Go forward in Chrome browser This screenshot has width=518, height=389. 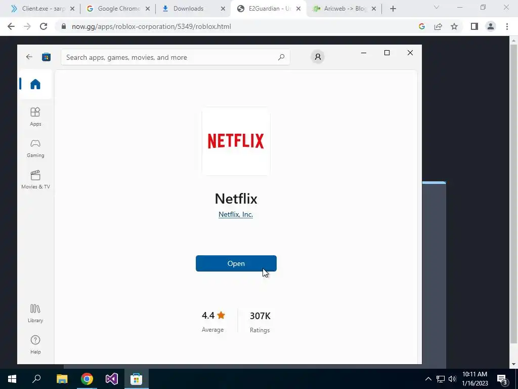click(27, 26)
